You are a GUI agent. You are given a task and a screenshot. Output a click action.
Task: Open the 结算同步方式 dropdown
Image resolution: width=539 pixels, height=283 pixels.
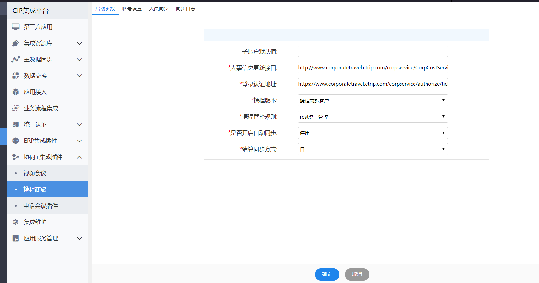click(x=373, y=149)
